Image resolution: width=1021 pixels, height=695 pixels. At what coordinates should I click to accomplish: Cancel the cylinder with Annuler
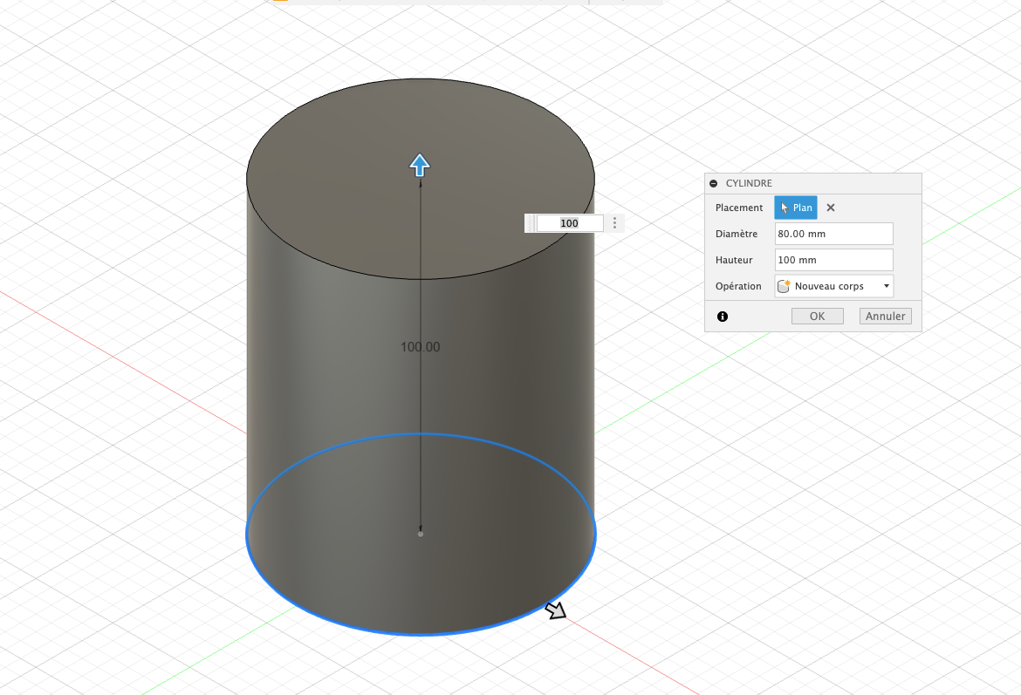tap(885, 317)
